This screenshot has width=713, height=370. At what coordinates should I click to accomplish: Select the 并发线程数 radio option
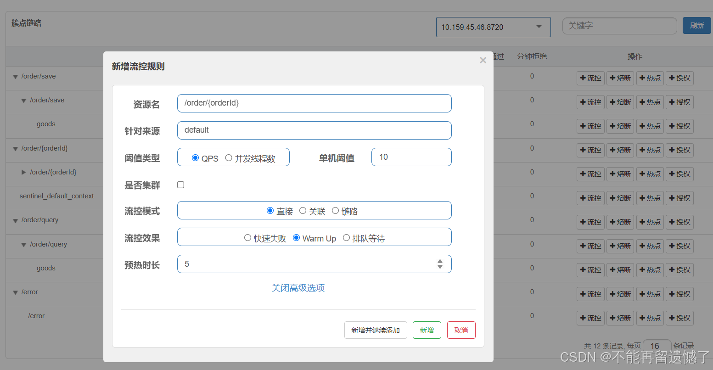tap(229, 158)
